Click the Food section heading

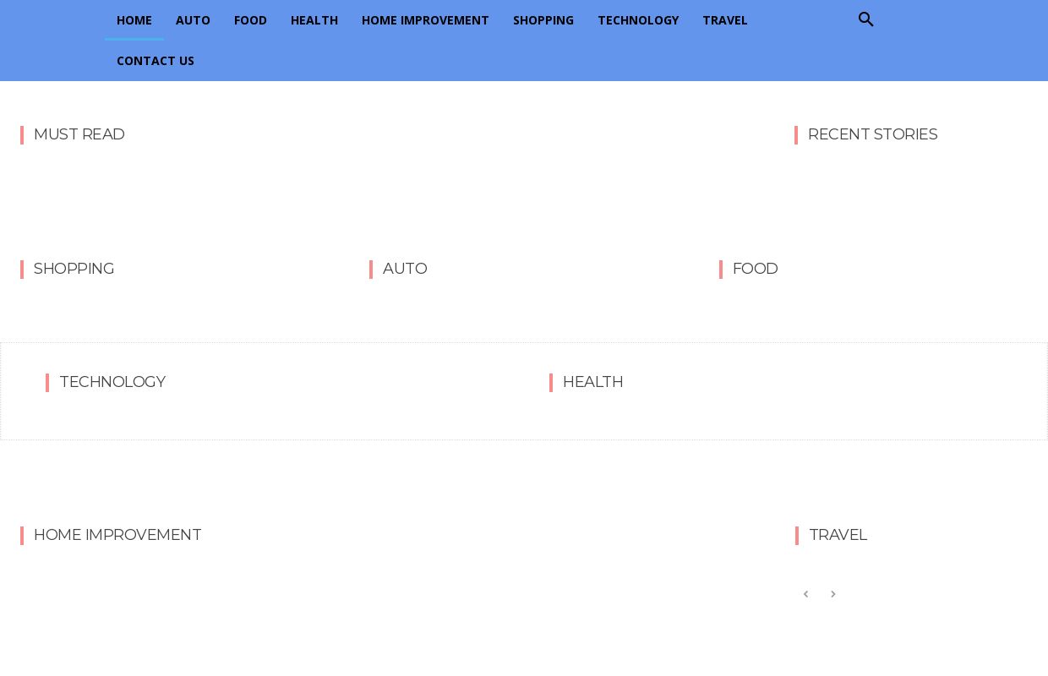click(x=755, y=269)
